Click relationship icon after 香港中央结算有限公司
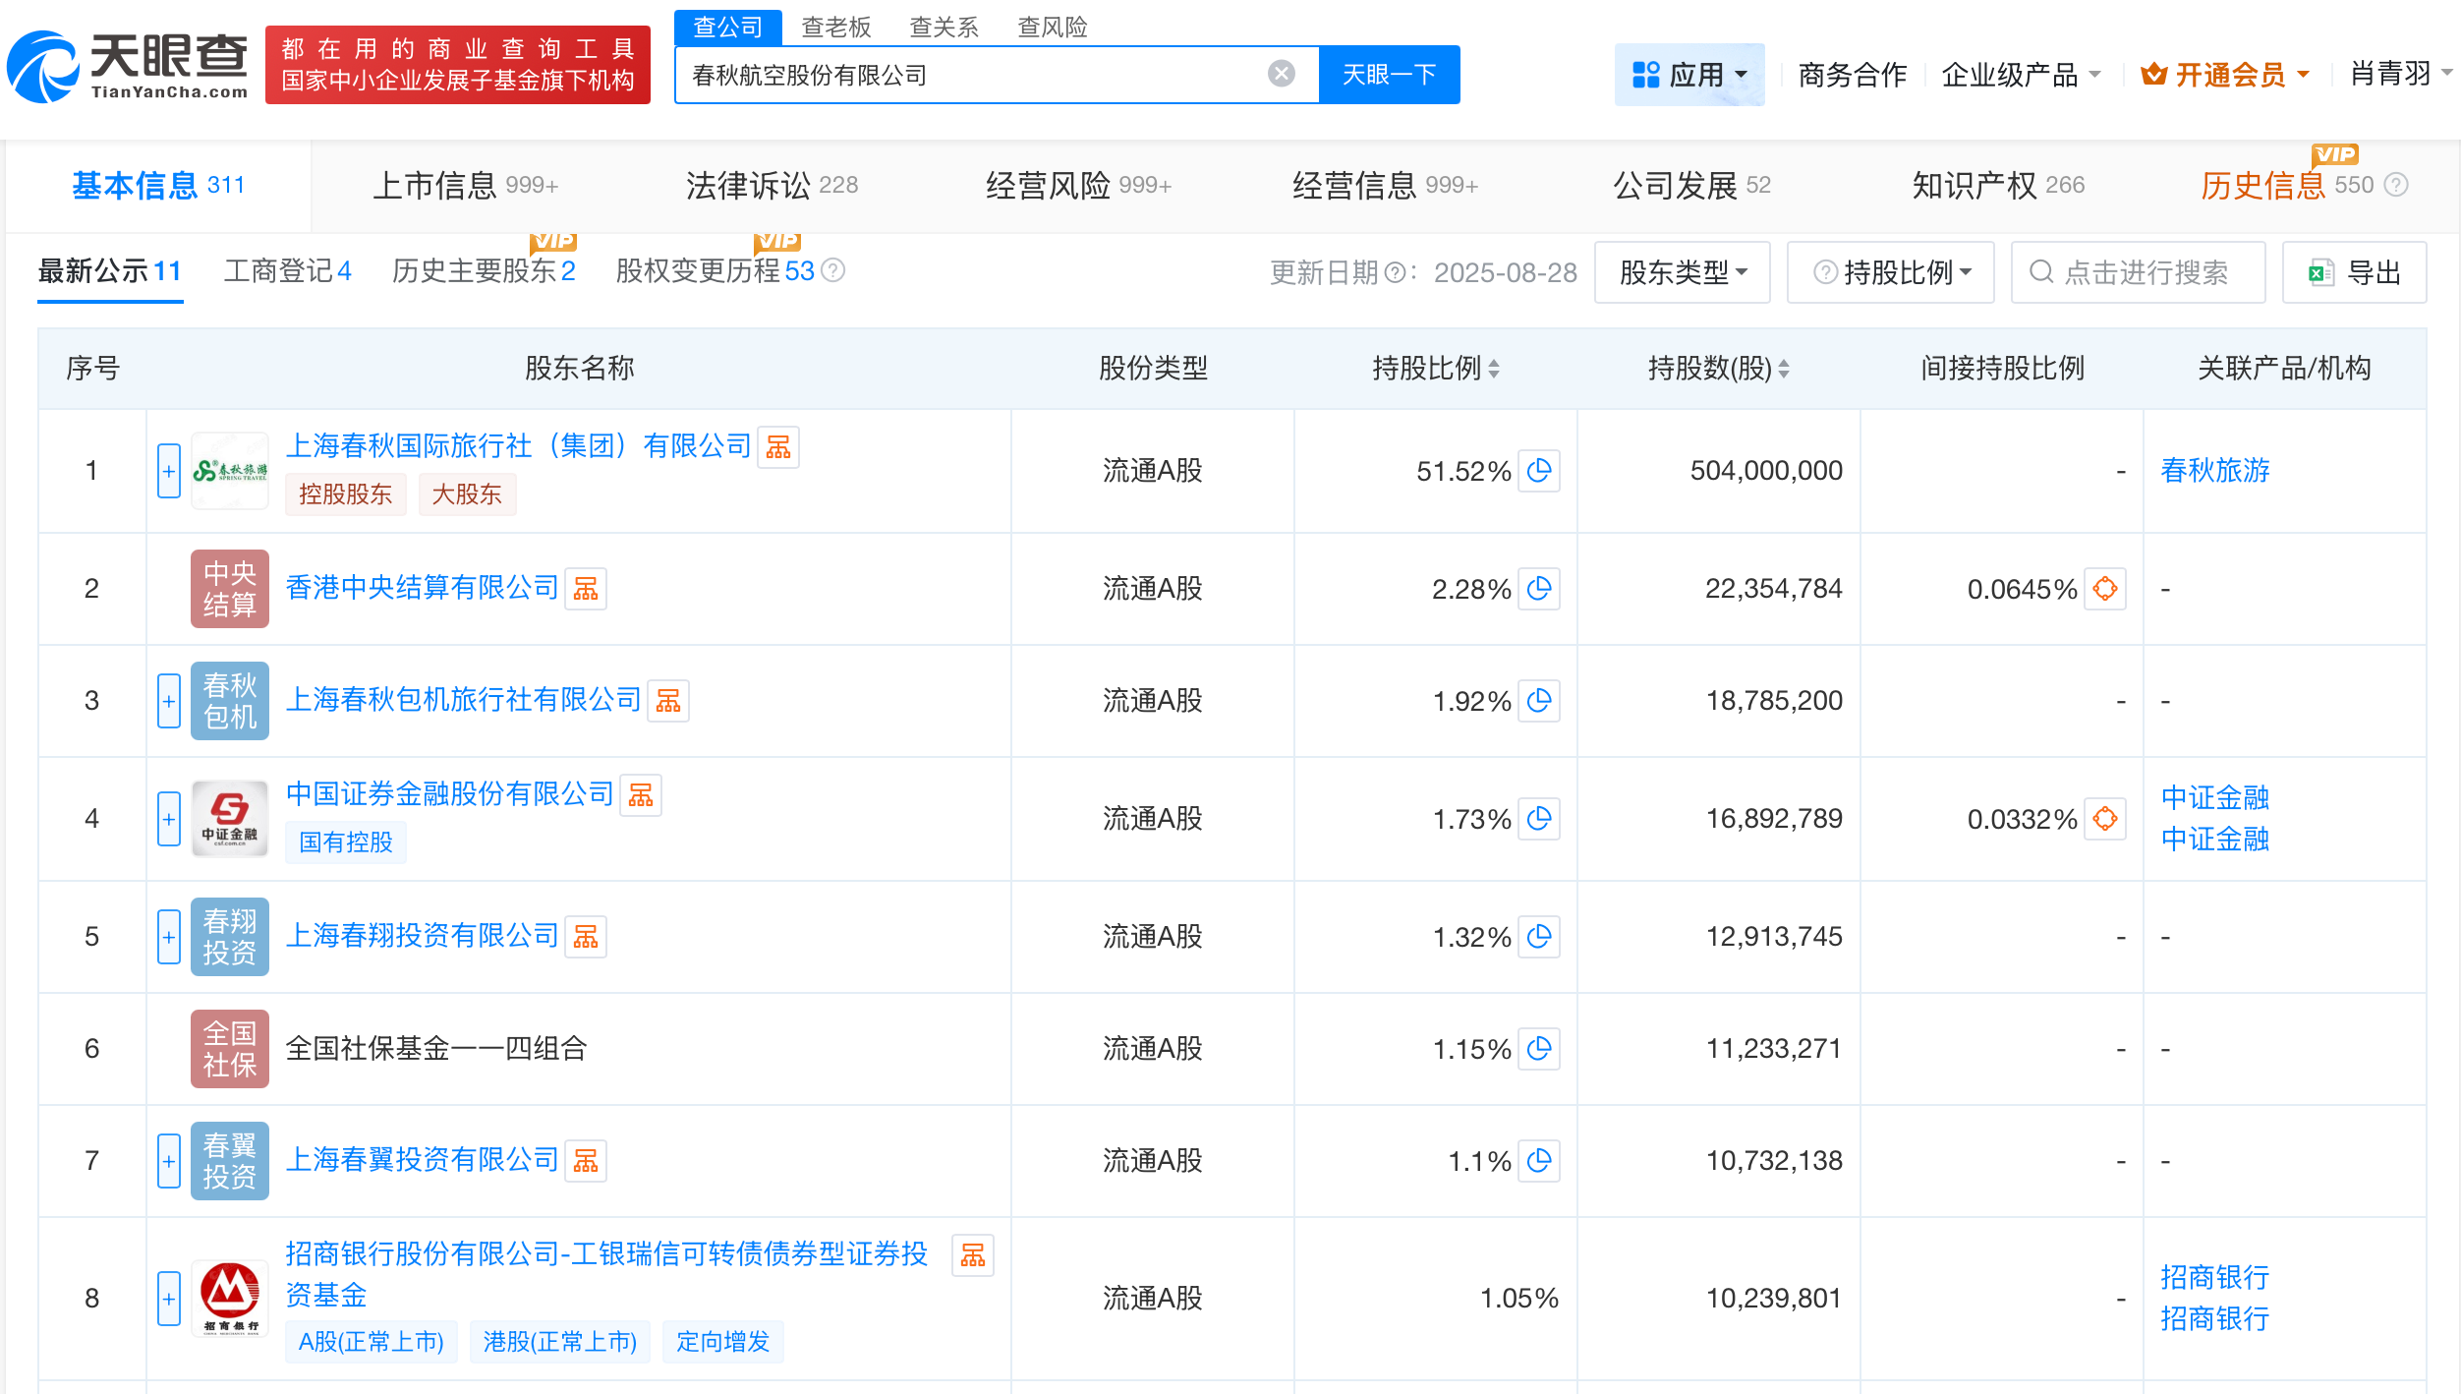The image size is (2461, 1394). pyautogui.click(x=585, y=588)
